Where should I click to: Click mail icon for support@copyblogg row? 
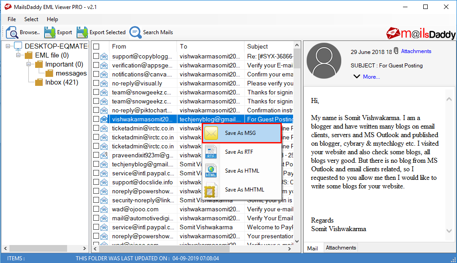point(104,57)
